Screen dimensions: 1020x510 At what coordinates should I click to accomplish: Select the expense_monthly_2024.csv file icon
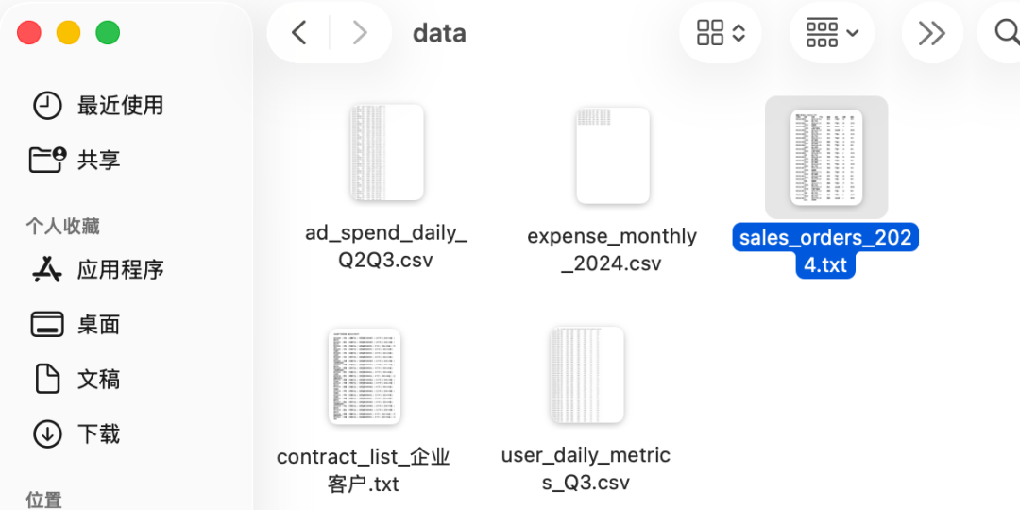612,156
